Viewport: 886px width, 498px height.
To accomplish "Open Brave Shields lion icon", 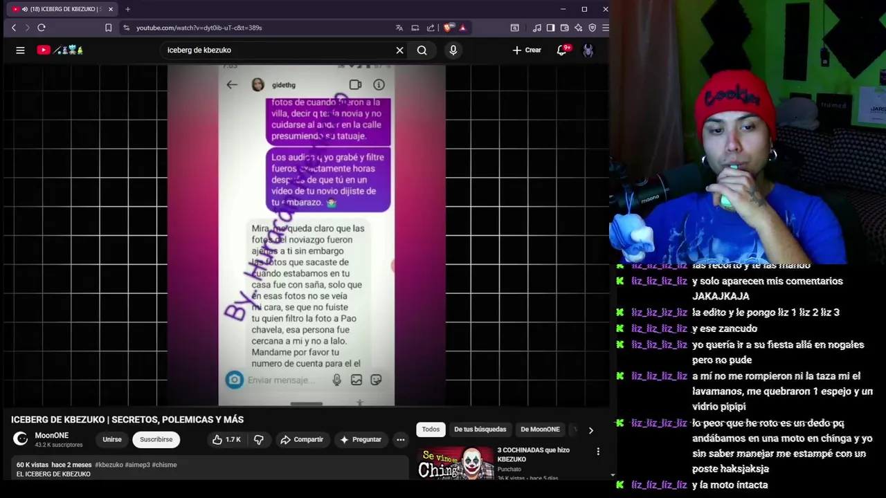I will [x=449, y=28].
